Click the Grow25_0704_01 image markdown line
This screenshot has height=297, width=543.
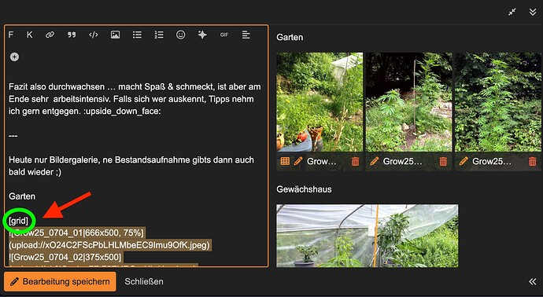click(76, 233)
